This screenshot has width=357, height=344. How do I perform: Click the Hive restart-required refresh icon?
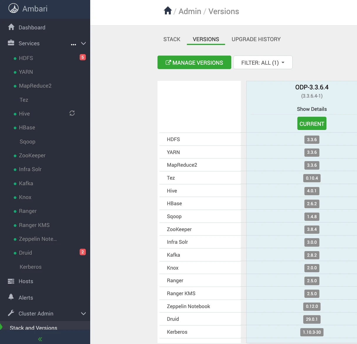[72, 113]
